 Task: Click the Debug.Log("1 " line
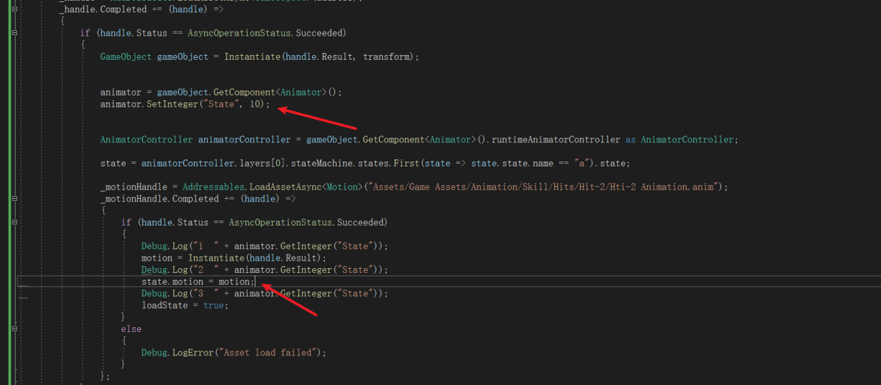(x=265, y=246)
